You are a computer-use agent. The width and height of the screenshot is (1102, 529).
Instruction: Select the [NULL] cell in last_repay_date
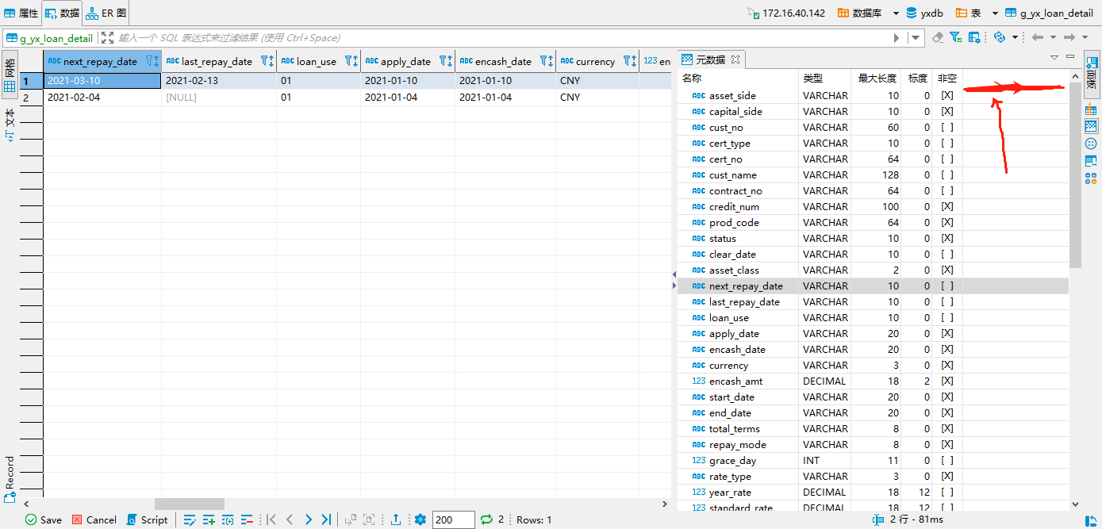(218, 97)
